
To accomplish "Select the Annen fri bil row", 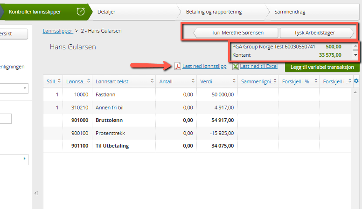I will (x=198, y=108).
